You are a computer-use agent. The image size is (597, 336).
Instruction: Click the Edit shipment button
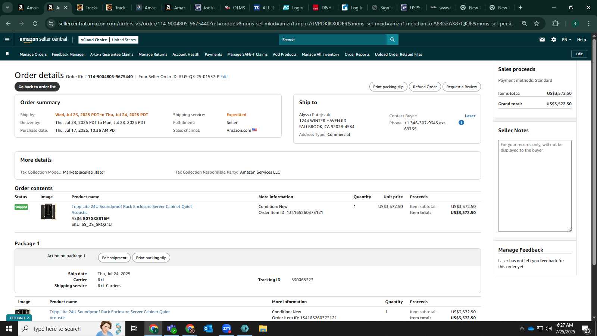pos(114,258)
